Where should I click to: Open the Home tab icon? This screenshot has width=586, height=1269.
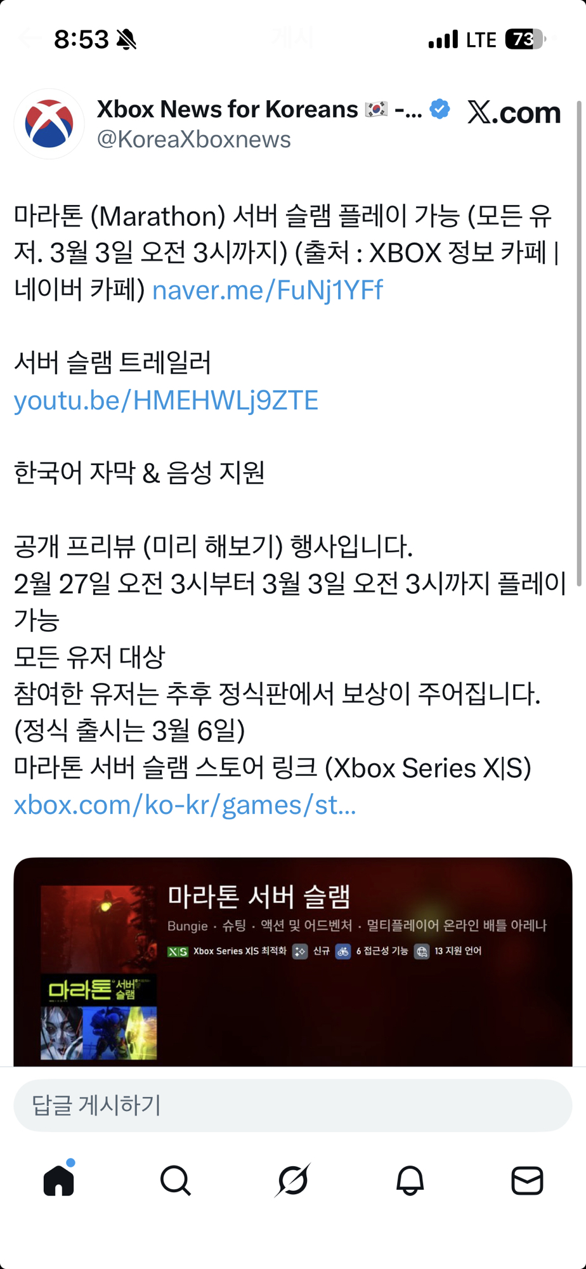[x=59, y=1180]
